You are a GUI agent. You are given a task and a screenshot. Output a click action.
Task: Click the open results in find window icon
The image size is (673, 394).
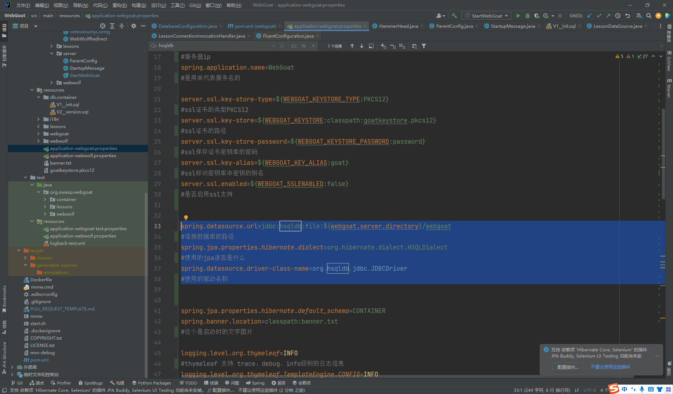pos(371,46)
